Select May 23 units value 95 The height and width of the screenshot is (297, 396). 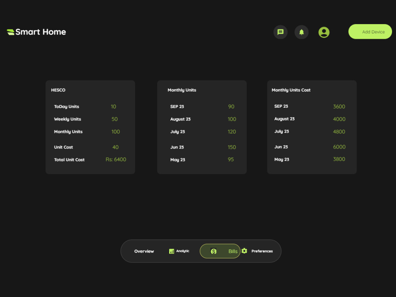[x=231, y=159]
